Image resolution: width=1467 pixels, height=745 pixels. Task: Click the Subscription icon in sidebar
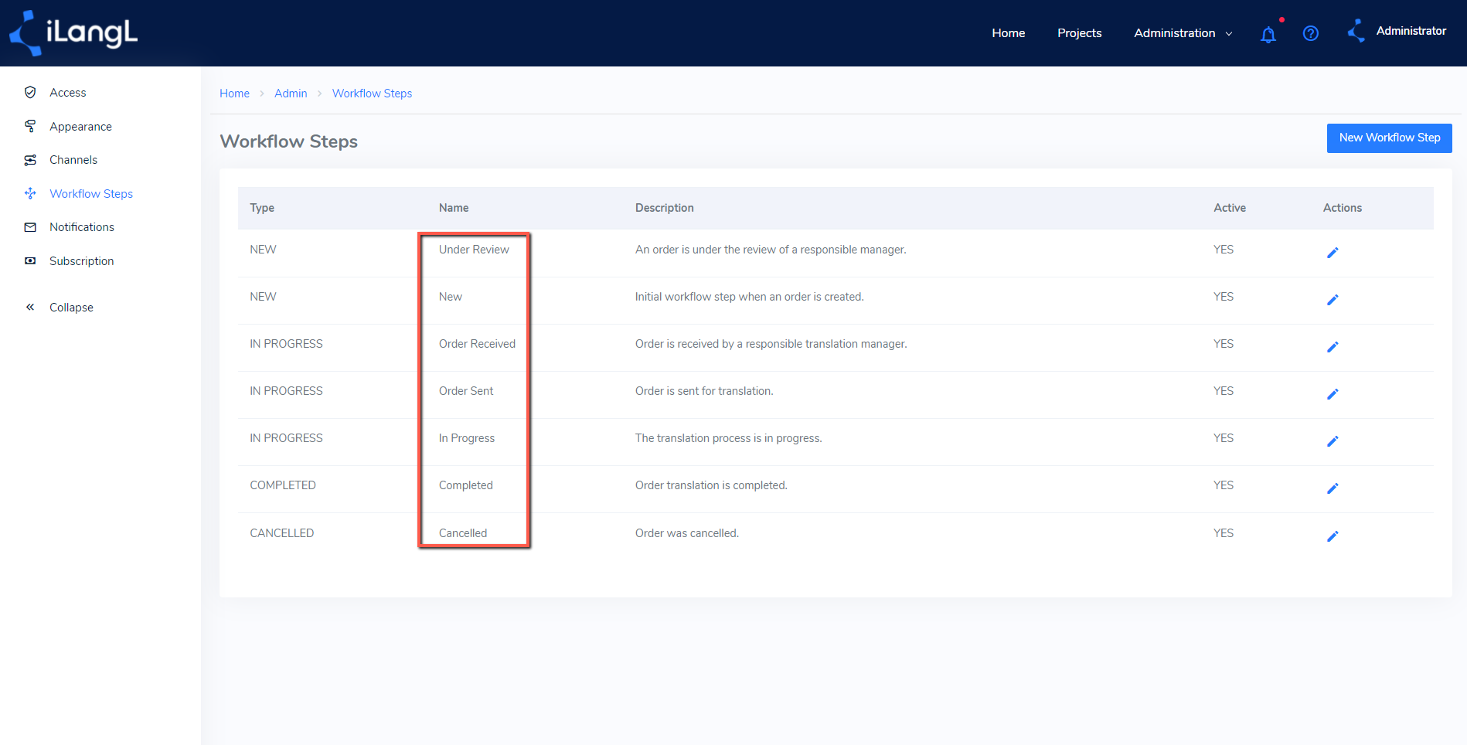point(30,261)
